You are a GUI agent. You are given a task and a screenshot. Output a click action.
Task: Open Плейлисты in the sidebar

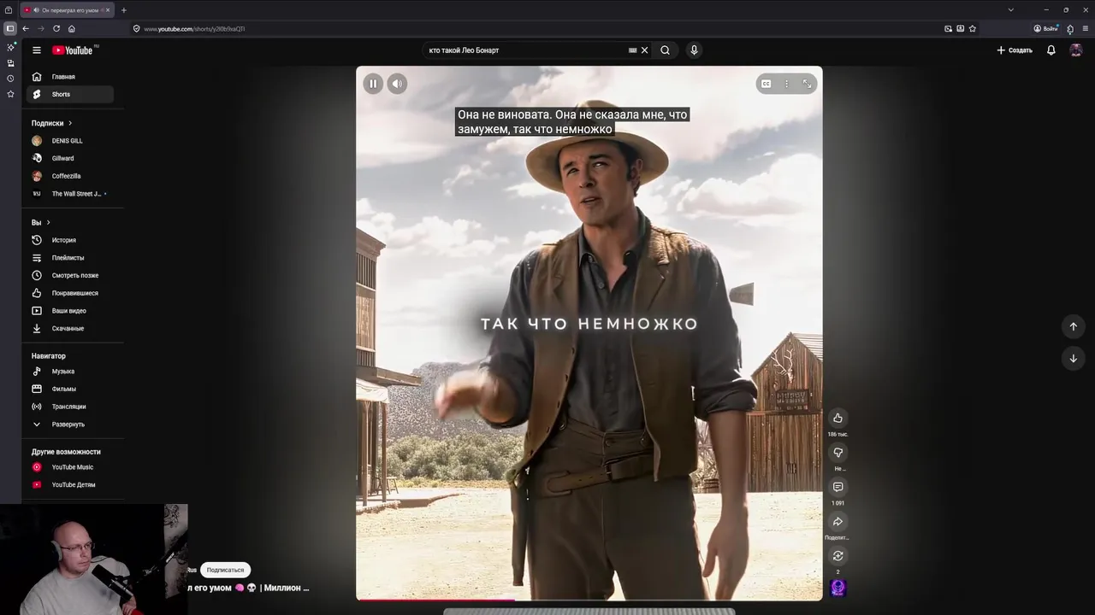click(69, 258)
